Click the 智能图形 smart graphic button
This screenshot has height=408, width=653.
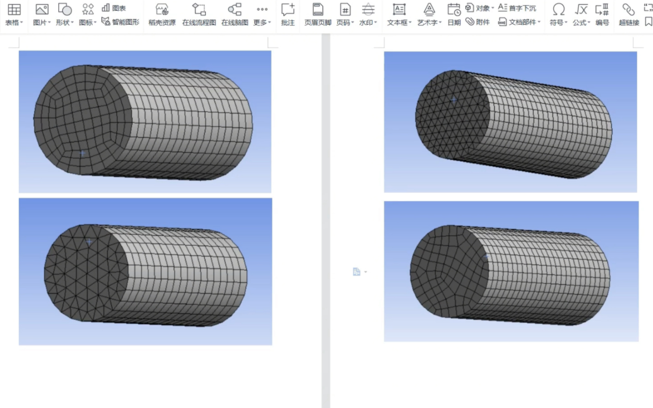[x=120, y=22]
